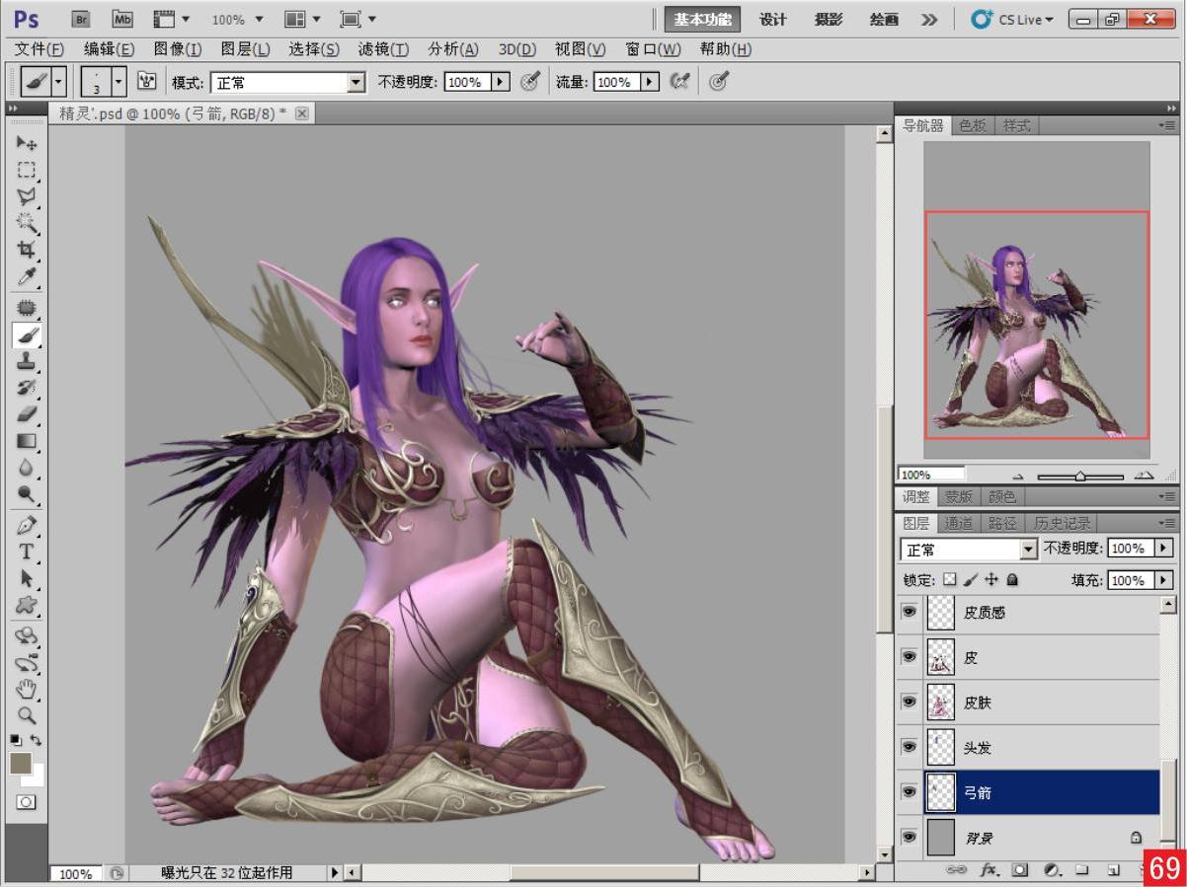
Task: Hide the 背景 layer
Action: (x=910, y=837)
